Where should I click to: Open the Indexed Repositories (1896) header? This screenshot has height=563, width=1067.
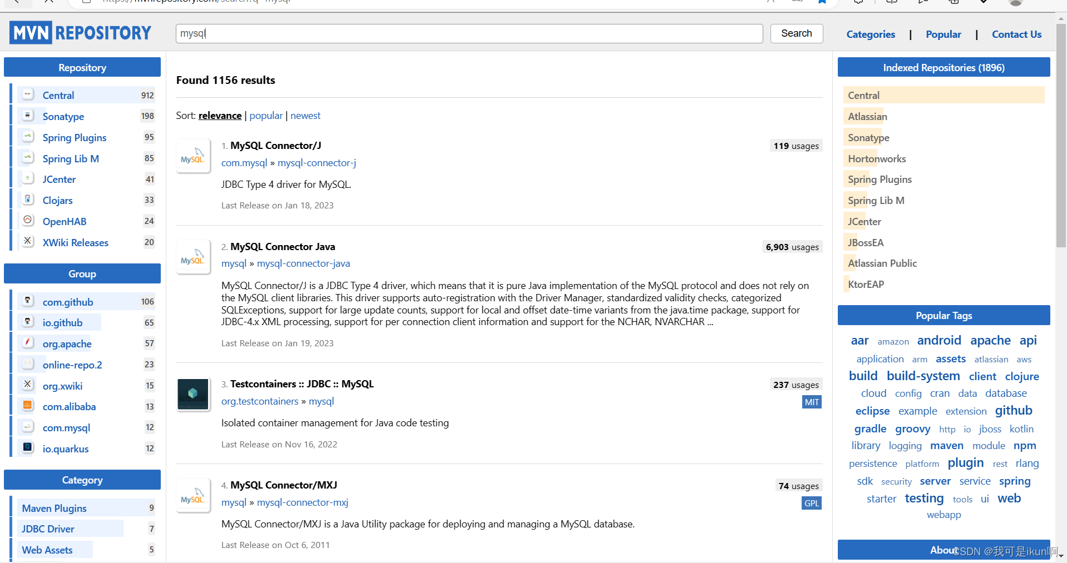[943, 67]
